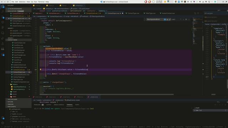Open the Manage gear at activity bar bottom
The width and height of the screenshot is (228, 128).
pyautogui.click(x=2, y=123)
